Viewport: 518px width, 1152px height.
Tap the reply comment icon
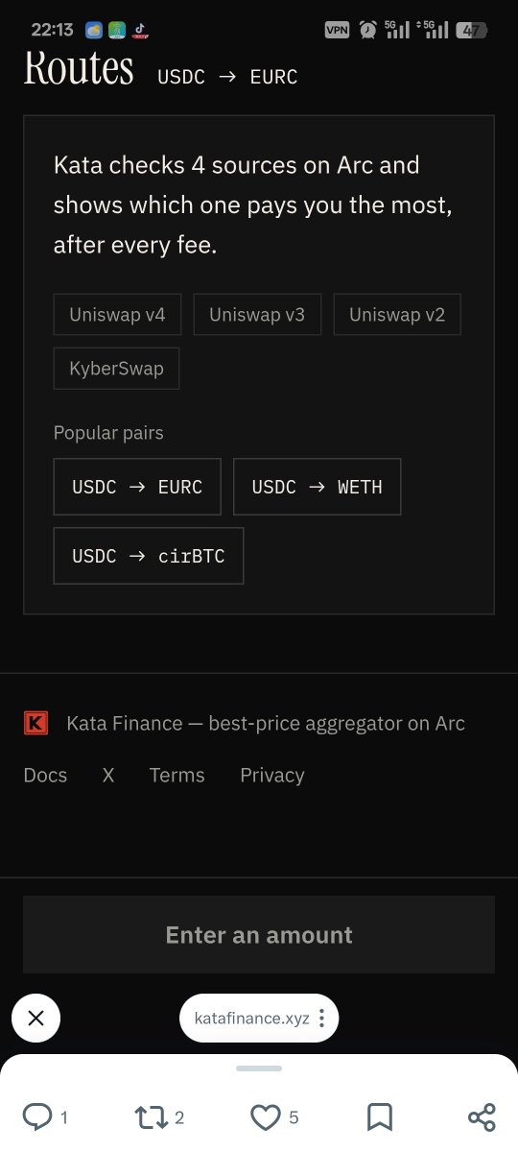[x=37, y=1116]
